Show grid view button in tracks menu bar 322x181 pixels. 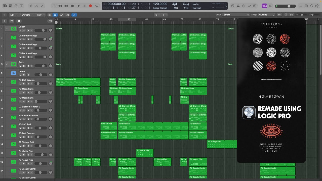(x=50, y=15)
